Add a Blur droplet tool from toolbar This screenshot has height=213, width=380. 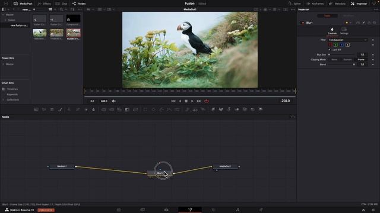point(94,109)
